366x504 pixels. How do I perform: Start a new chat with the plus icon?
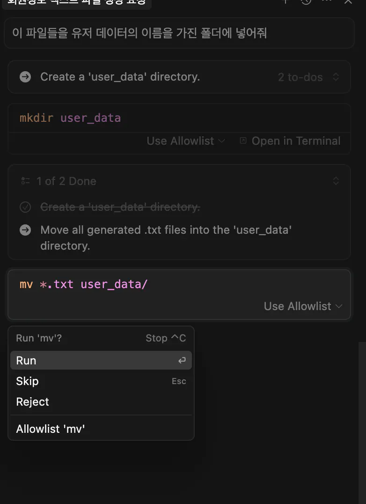285,1
